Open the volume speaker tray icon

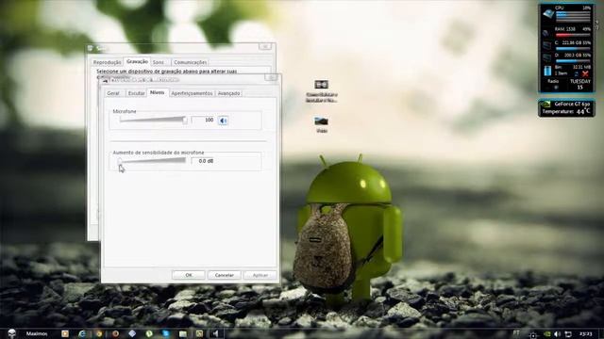[x=558, y=334]
